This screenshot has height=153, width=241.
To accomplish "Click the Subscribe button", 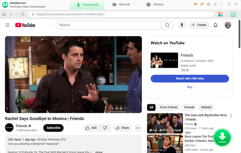I will [53, 128].
